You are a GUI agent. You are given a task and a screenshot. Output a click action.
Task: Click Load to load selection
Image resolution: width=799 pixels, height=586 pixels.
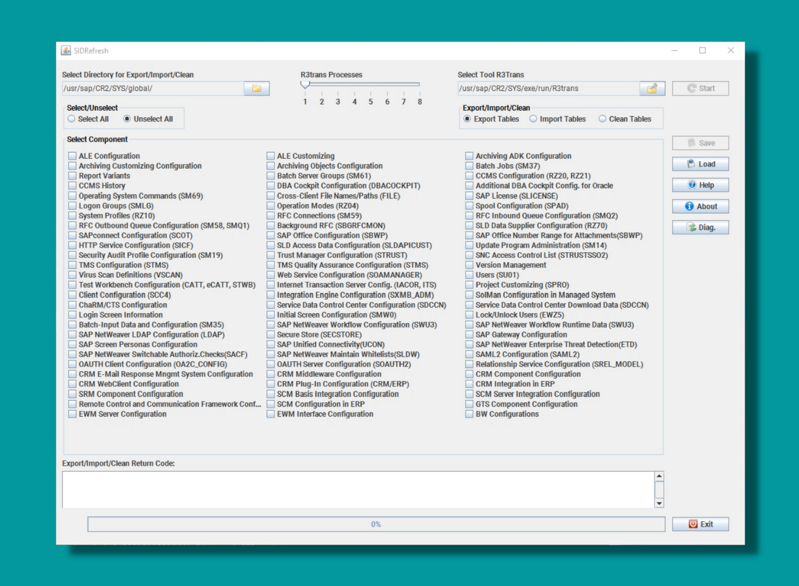tap(700, 164)
